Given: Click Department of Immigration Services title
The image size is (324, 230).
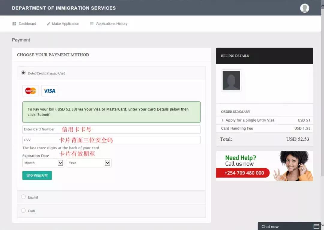Looking at the screenshot, I should (x=64, y=8).
